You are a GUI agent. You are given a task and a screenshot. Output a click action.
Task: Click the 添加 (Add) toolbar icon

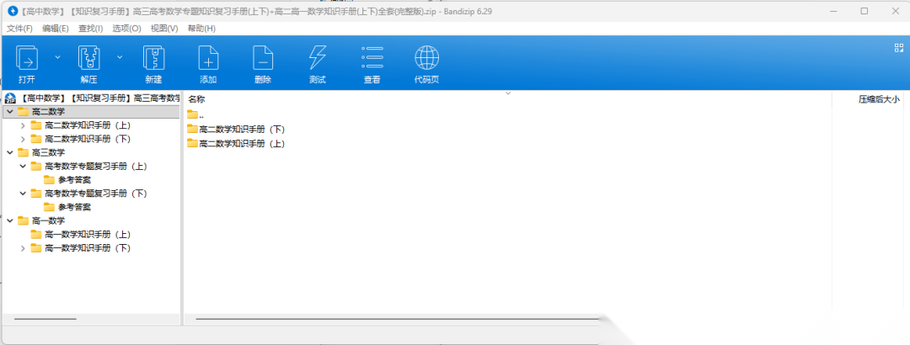(x=208, y=59)
